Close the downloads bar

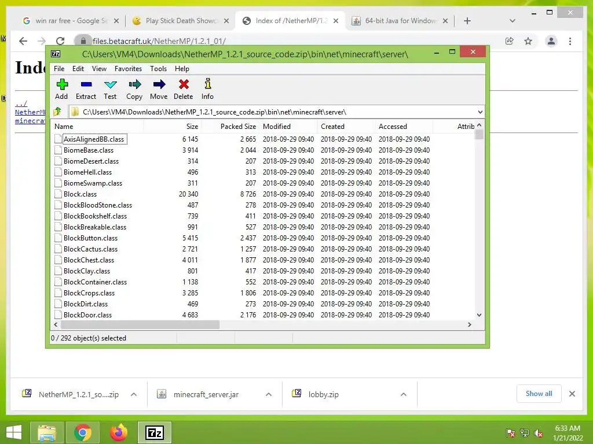point(572,394)
